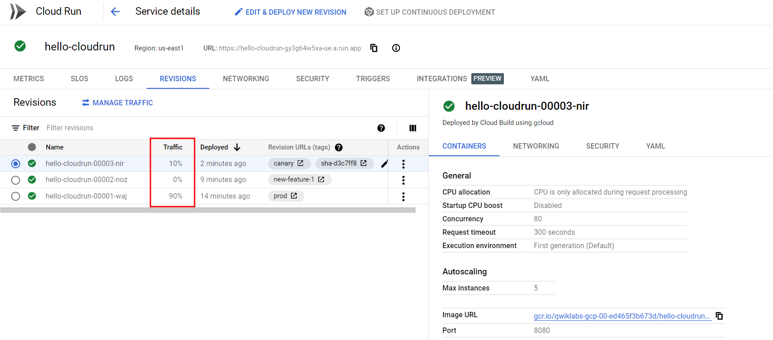Click Set Up Continuous Deployment
Image resolution: width=773 pixels, height=340 pixels.
pyautogui.click(x=430, y=12)
